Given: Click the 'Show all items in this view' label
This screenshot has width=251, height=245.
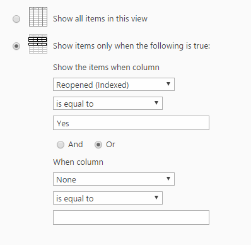Looking at the screenshot, I should tap(100, 19).
